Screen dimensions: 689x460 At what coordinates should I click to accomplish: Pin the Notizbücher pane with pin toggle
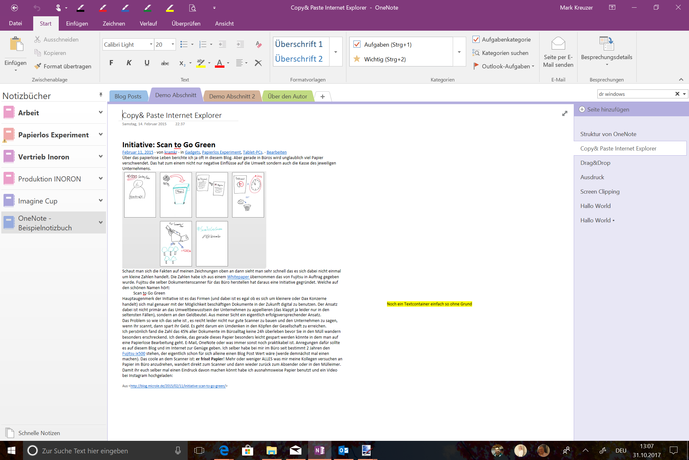click(101, 95)
